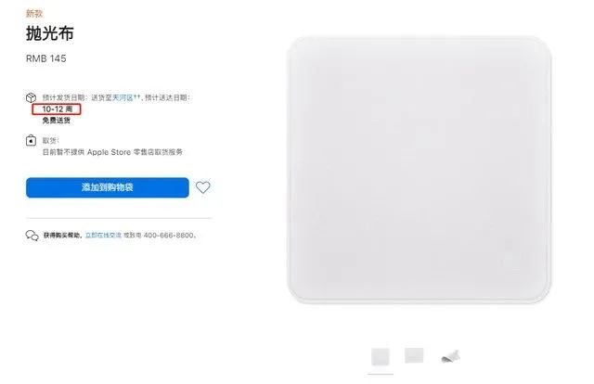594x384 pixels.
Task: Click the shipping box icon
Action: [x=31, y=97]
